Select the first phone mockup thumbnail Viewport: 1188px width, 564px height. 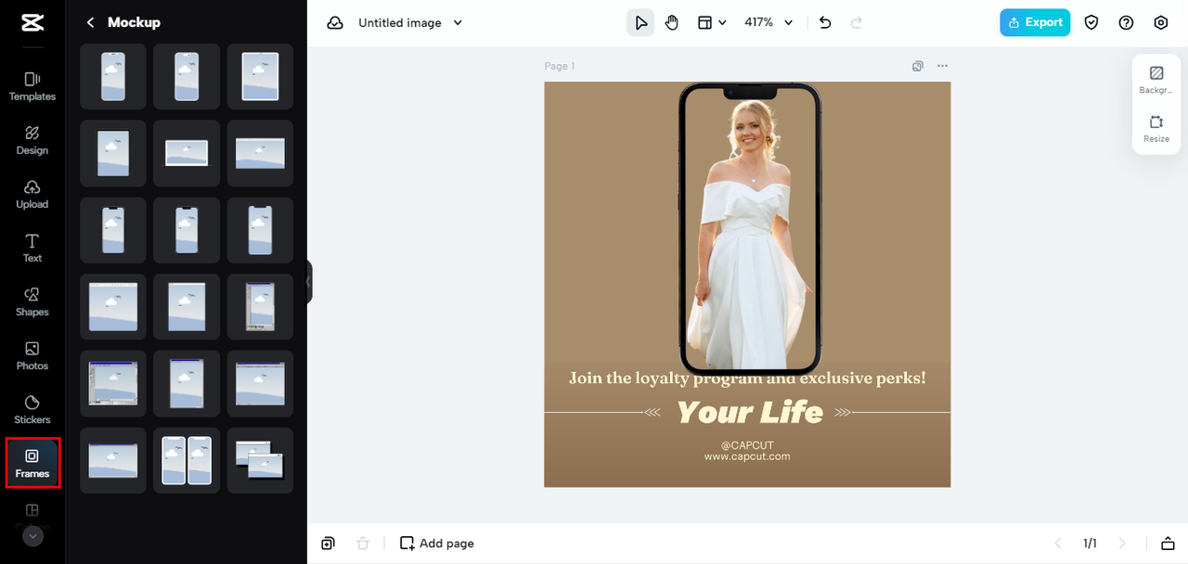coord(113,76)
